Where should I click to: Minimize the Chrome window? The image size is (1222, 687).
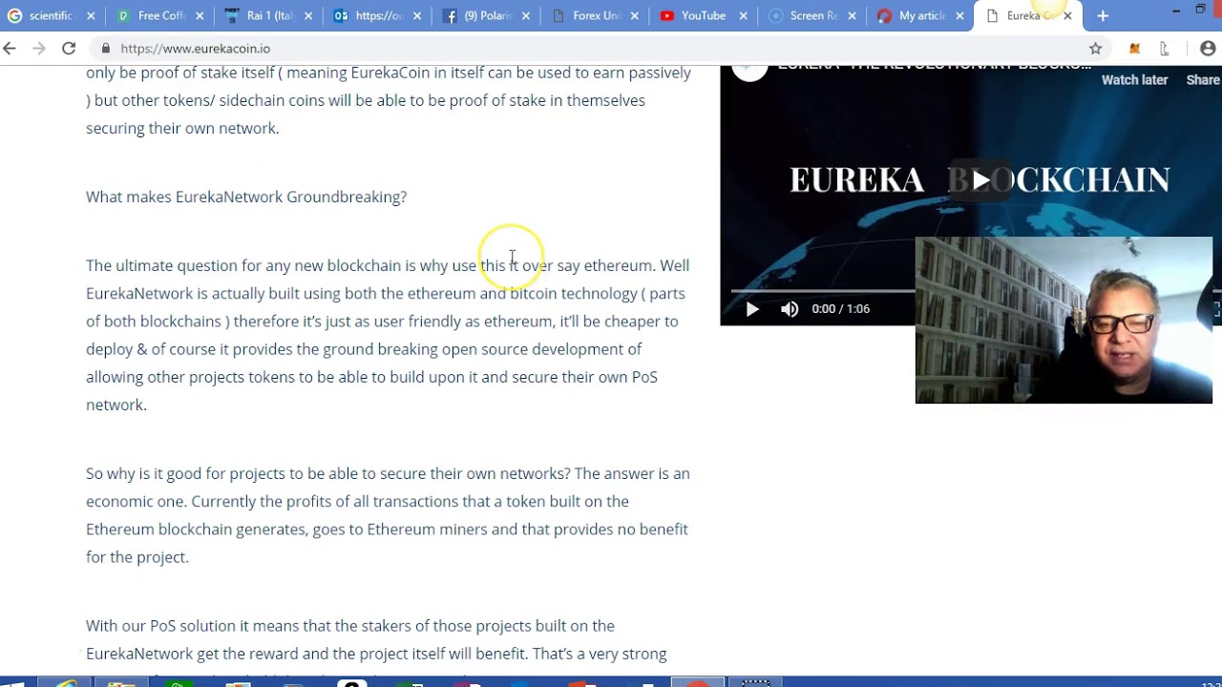coord(1175,10)
